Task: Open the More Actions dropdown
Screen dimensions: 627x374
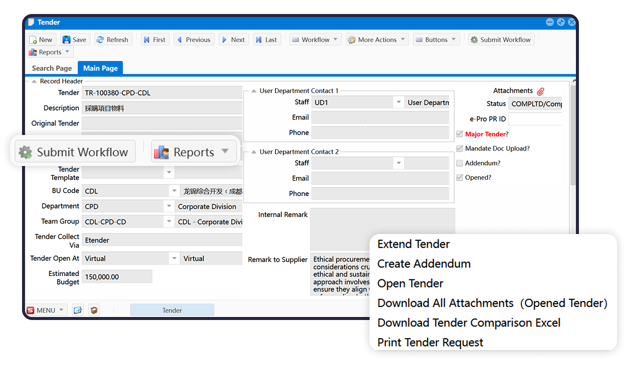Action: coord(377,40)
